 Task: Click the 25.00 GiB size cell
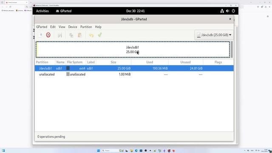[124, 68]
